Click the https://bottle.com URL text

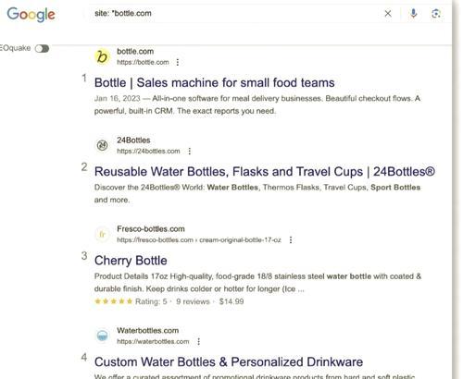point(143,62)
